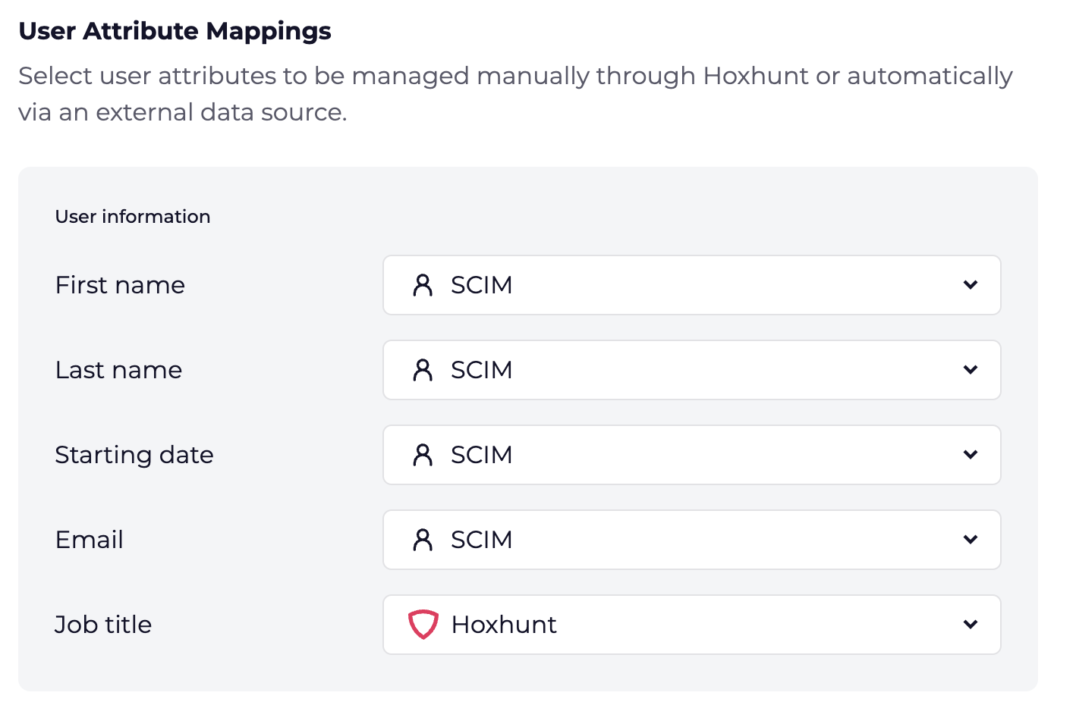Select the SCIM option shown for Email
This screenshot has height=705, width=1076.
[482, 540]
